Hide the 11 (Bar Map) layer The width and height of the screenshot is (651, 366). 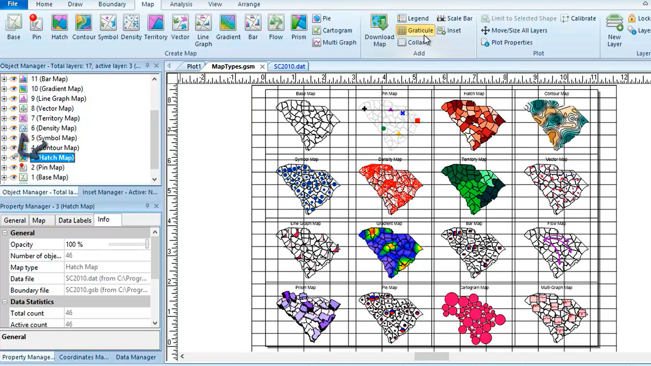point(13,79)
